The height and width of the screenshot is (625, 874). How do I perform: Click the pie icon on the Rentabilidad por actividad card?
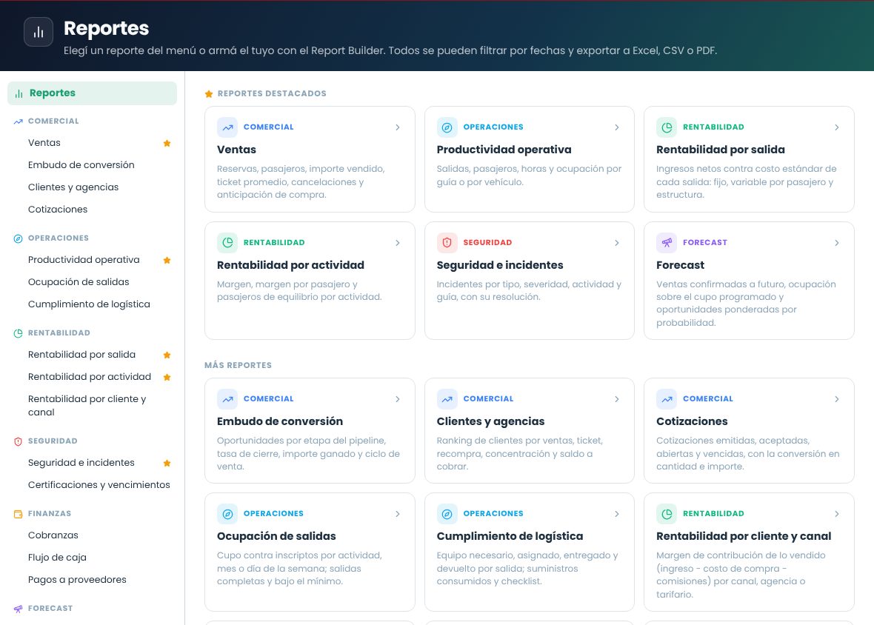[x=227, y=243]
